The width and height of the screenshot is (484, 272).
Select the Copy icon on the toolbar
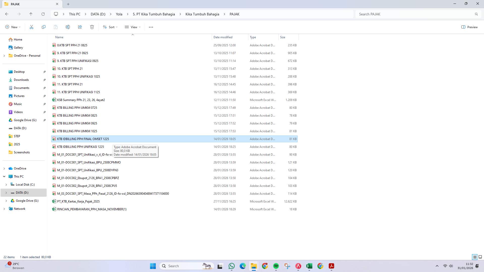pyautogui.click(x=44, y=27)
